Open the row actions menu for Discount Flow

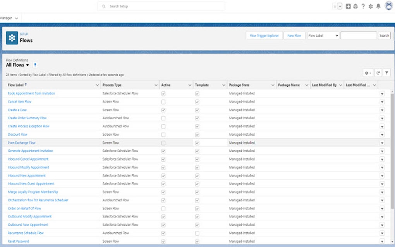click(x=382, y=134)
